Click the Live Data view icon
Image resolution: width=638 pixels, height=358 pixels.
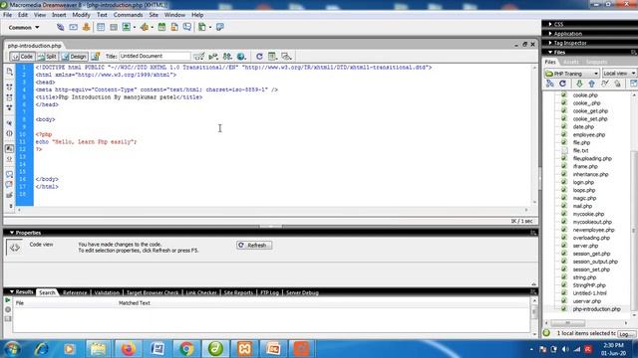96,57
